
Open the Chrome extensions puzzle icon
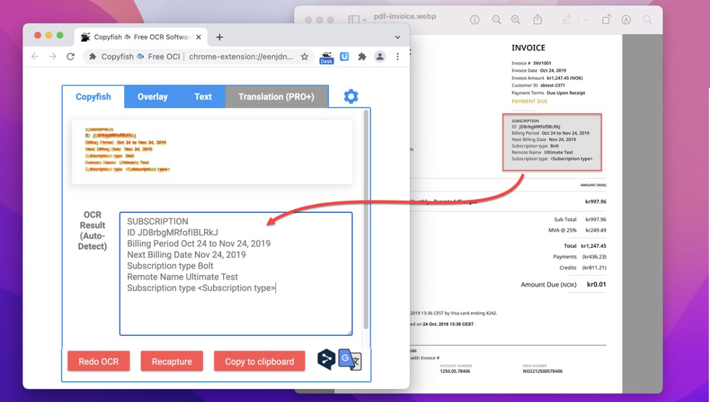(x=362, y=57)
